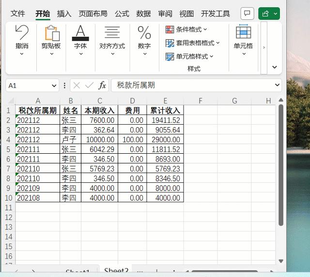
Task: Switch to the Insert (插入) tab
Action: pyautogui.click(x=64, y=14)
